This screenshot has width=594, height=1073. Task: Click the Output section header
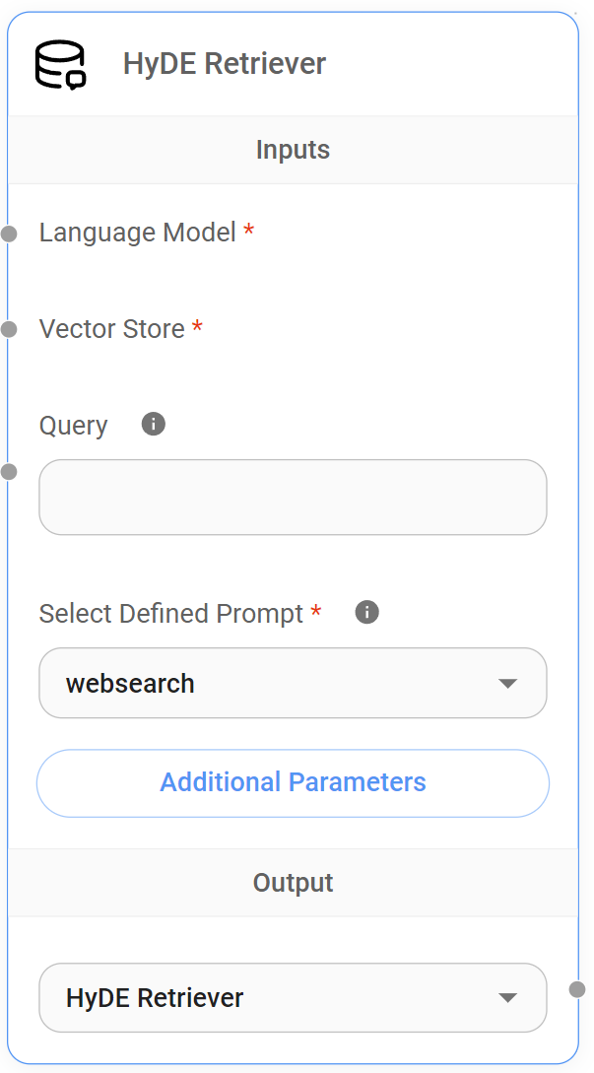(x=293, y=883)
